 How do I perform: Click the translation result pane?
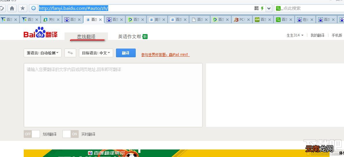pyautogui.click(x=275, y=95)
